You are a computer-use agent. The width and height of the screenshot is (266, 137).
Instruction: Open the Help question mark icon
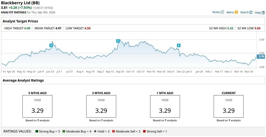coord(263,13)
